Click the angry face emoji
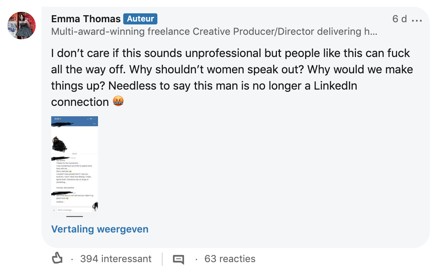Viewport: 438px width, 271px height. point(117,101)
